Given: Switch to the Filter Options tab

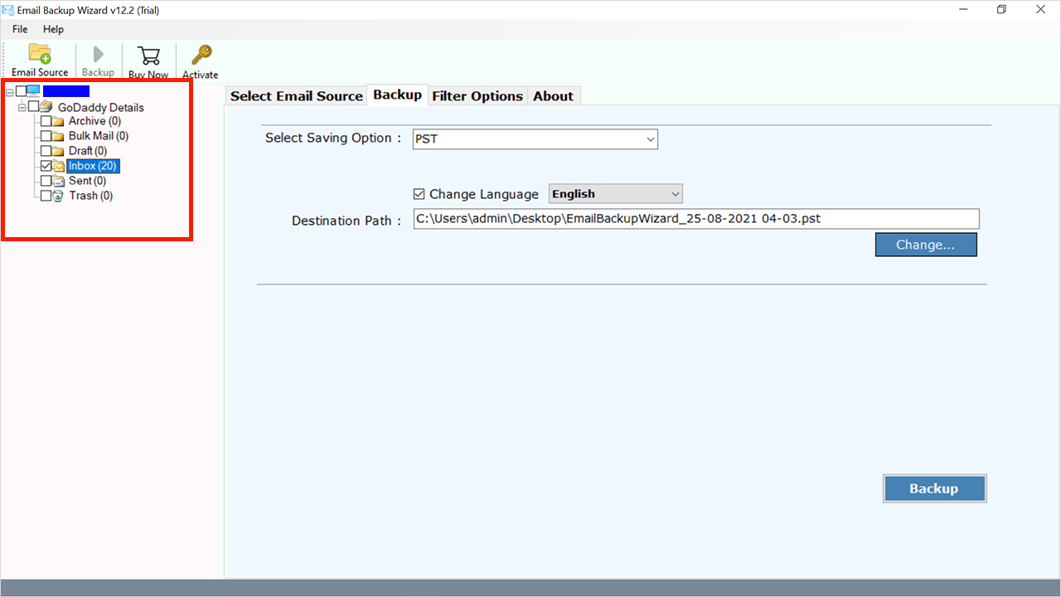Looking at the screenshot, I should (477, 96).
